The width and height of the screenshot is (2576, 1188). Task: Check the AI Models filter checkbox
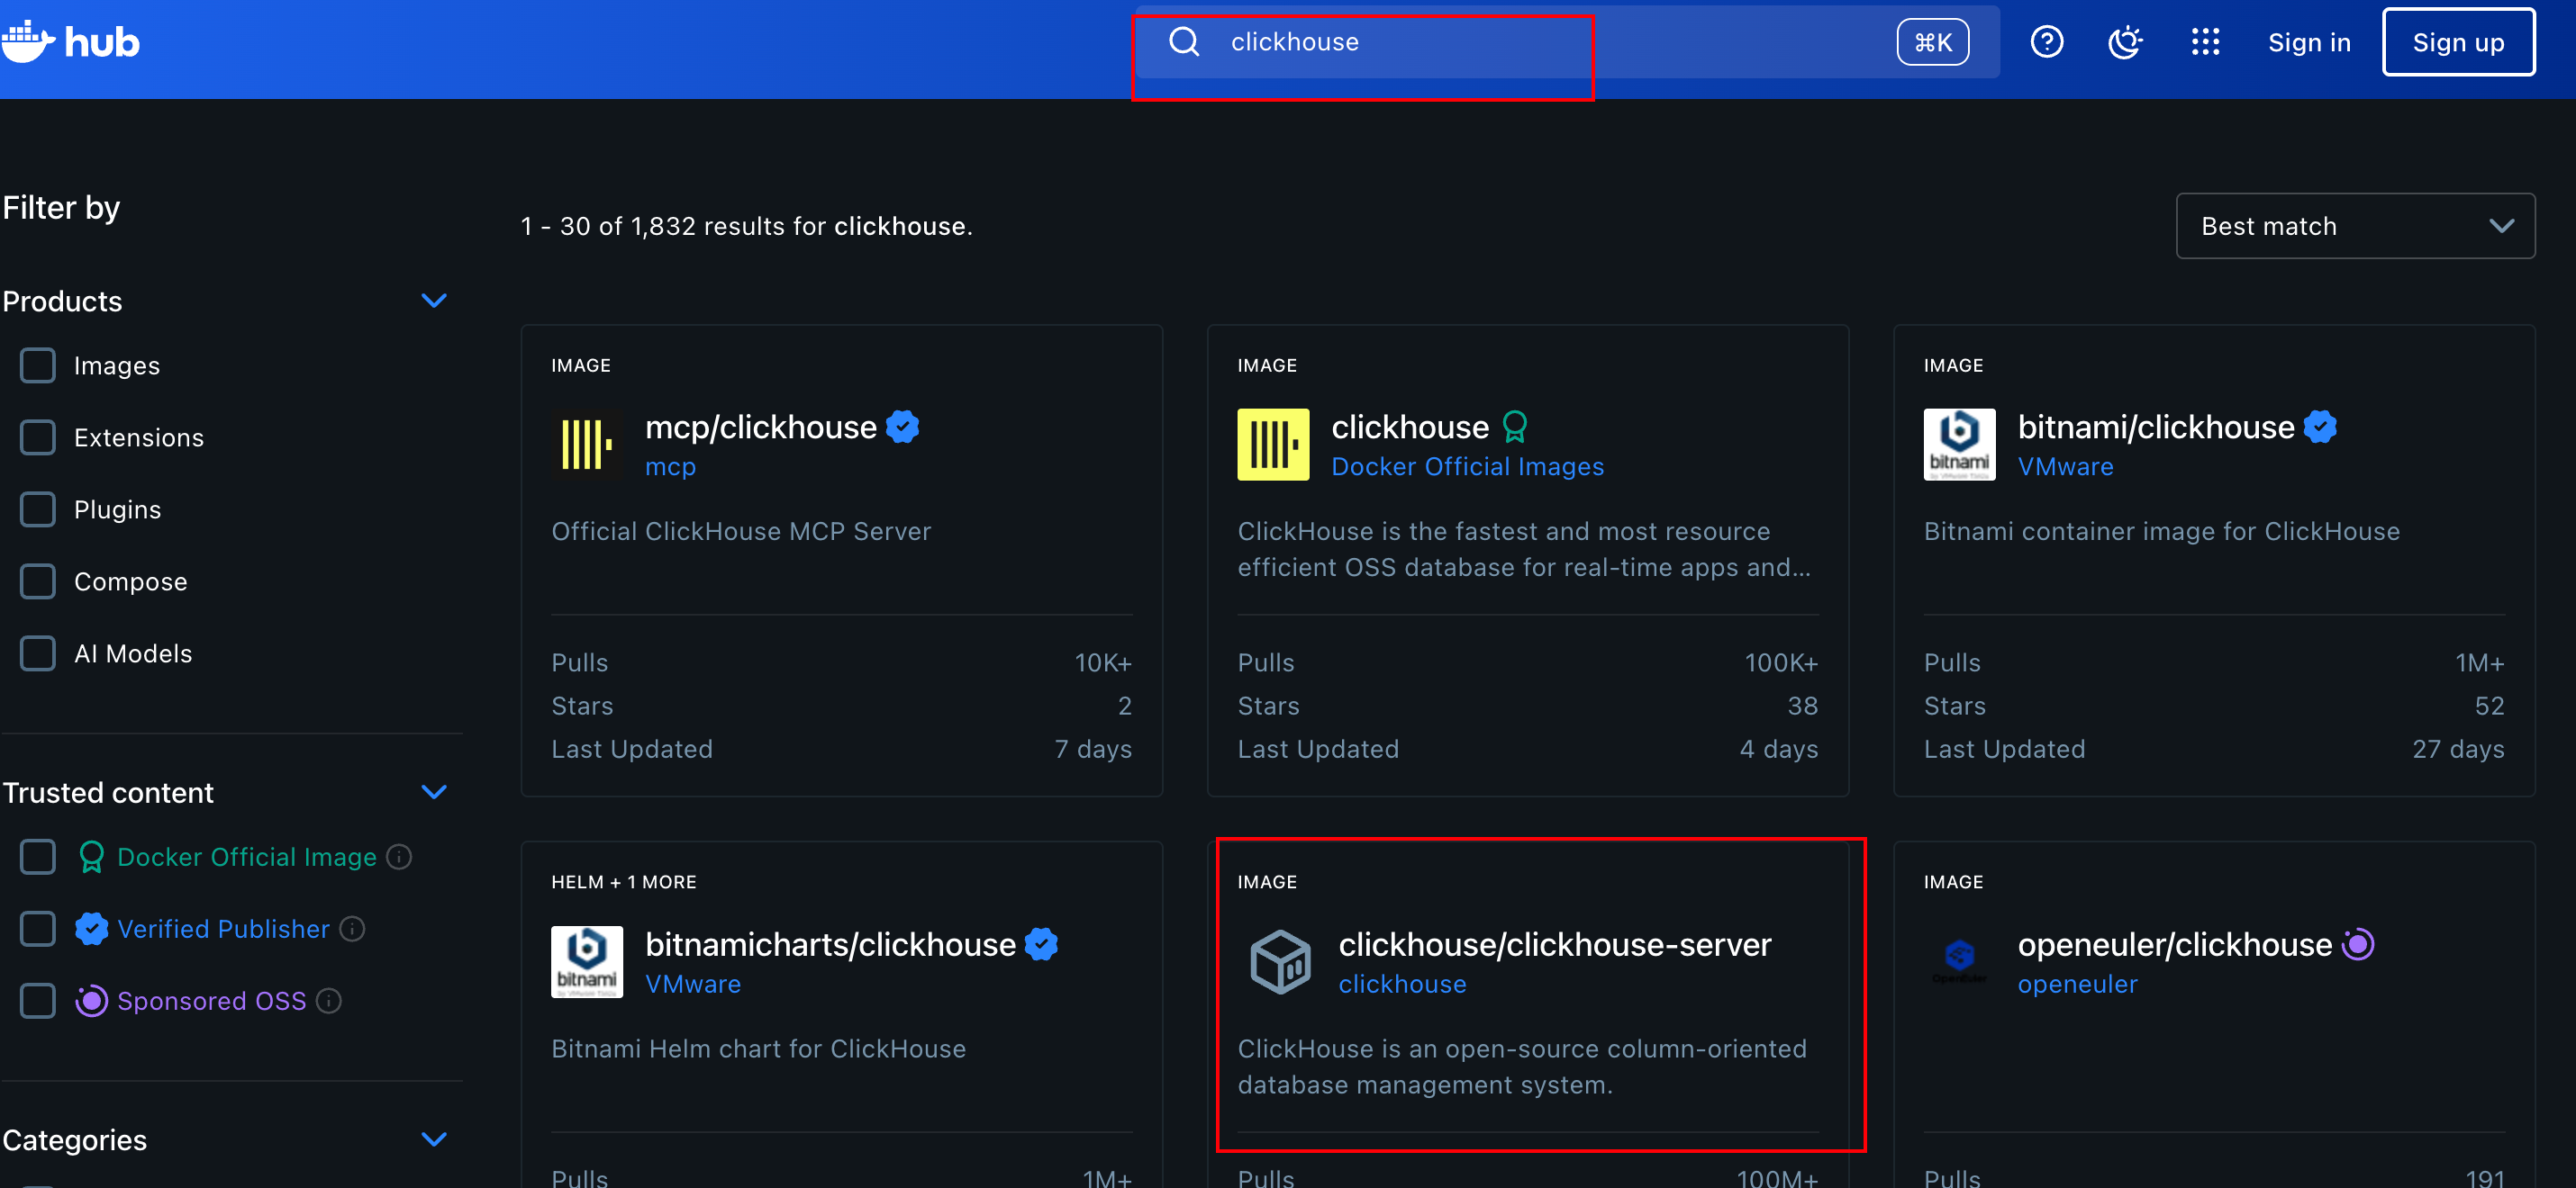38,652
